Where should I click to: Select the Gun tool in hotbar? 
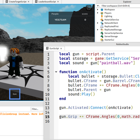(x=15, y=94)
